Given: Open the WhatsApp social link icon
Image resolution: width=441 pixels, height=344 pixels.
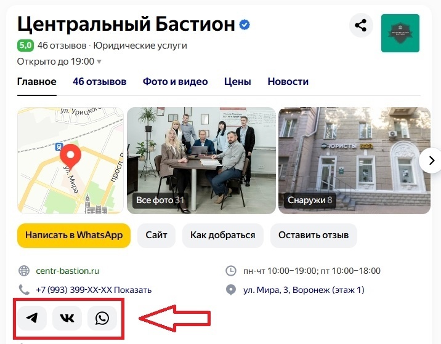Looking at the screenshot, I should pyautogui.click(x=102, y=318).
